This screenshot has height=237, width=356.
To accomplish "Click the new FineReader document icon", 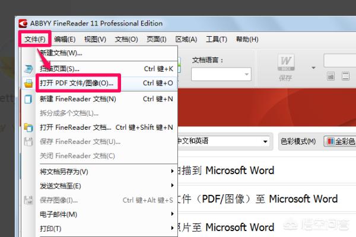I will 27,99.
